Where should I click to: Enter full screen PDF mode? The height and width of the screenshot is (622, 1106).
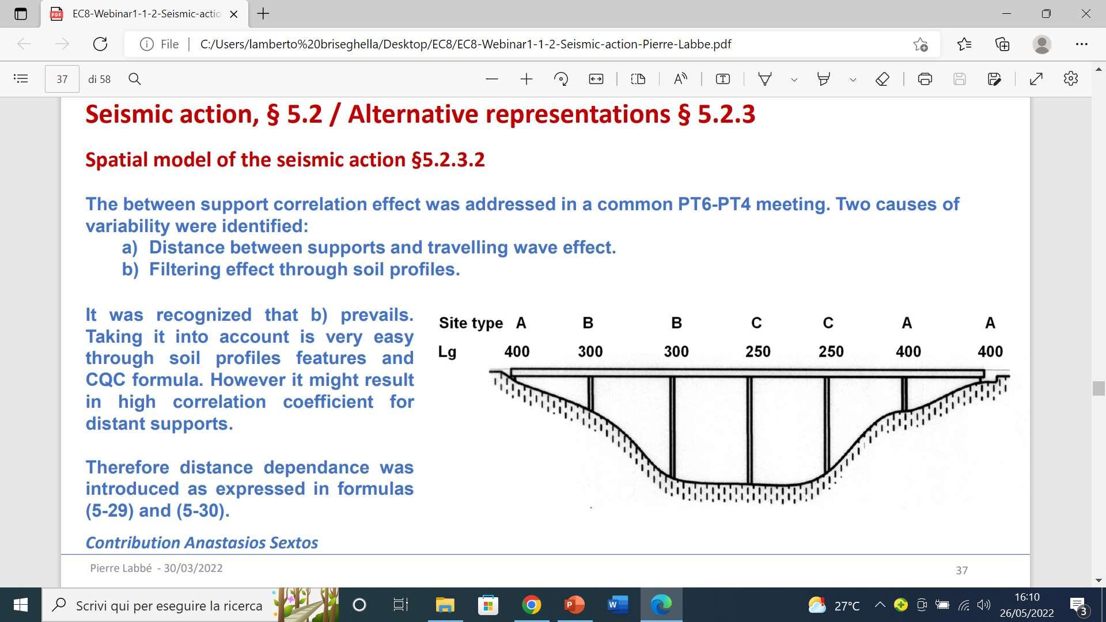[x=1036, y=79]
